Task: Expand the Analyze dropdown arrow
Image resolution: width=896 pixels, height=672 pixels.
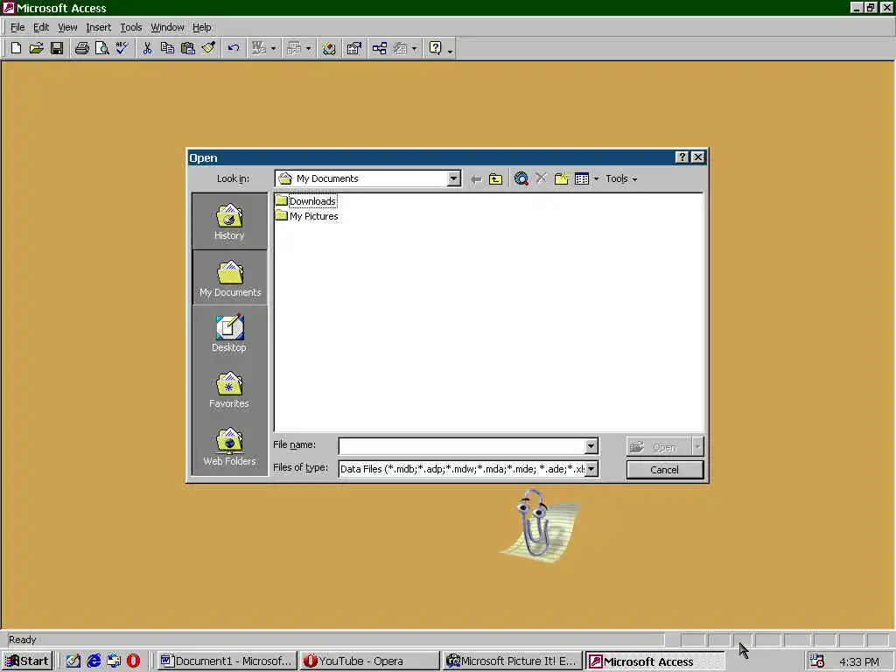Action: pos(309,49)
